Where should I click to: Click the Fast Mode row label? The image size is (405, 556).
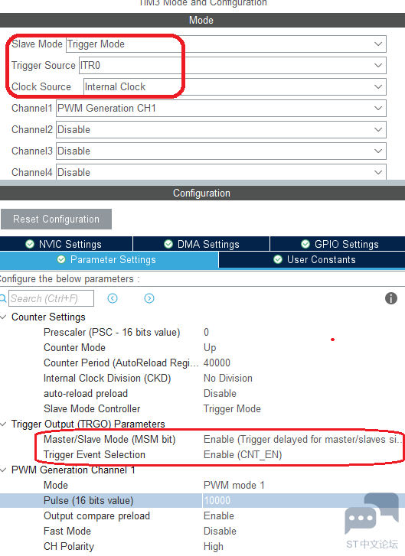pyautogui.click(x=67, y=532)
